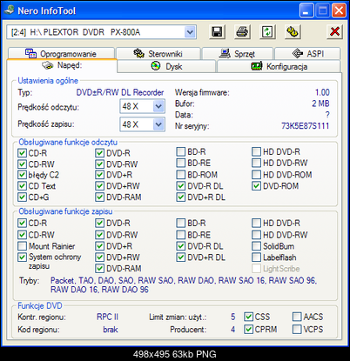Switch to the Oprogramowanie tab
Viewport: 350px width, 361px height.
click(61, 54)
